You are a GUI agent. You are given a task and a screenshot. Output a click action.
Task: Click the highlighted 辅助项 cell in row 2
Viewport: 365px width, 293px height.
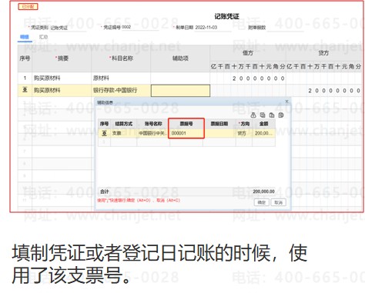180,91
